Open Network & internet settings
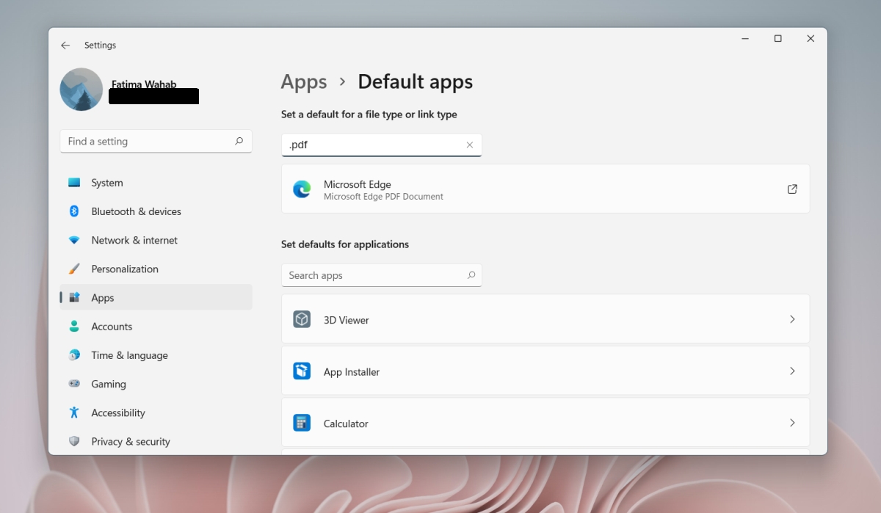 pos(156,240)
